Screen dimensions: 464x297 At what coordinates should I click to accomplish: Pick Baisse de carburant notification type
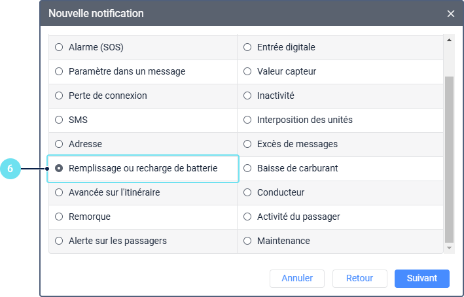click(247, 168)
